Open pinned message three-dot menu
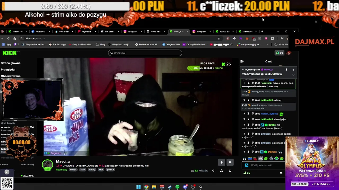 coord(293,70)
